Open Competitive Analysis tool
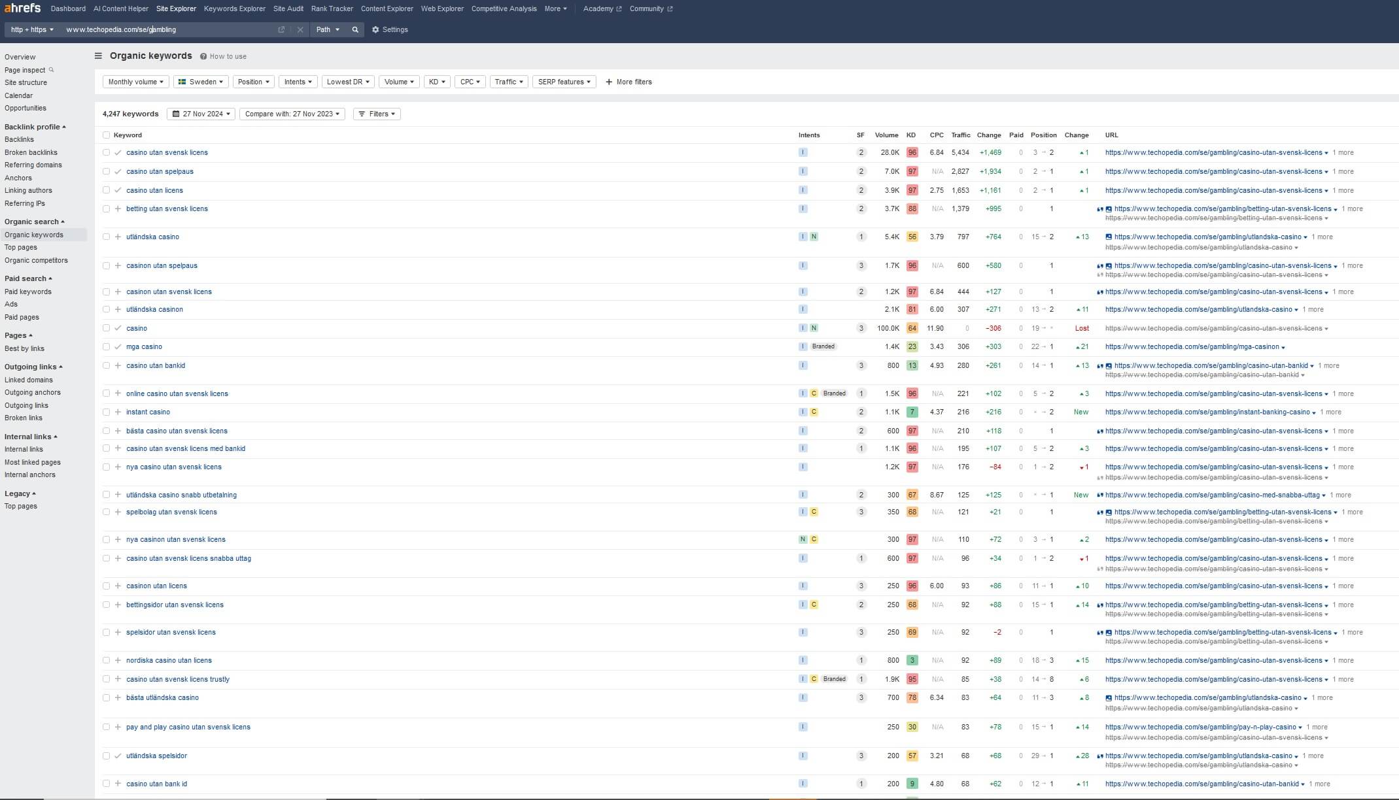The image size is (1399, 800). (x=502, y=8)
